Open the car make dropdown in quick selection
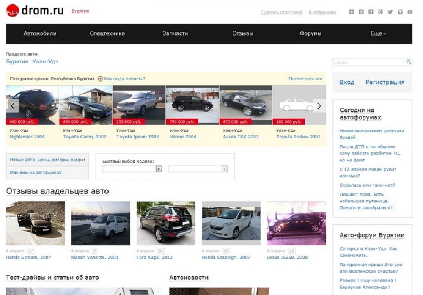 (132, 169)
